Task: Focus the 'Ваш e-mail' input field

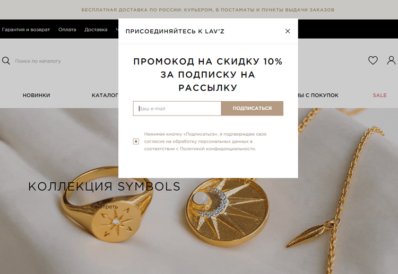Action: [x=177, y=109]
